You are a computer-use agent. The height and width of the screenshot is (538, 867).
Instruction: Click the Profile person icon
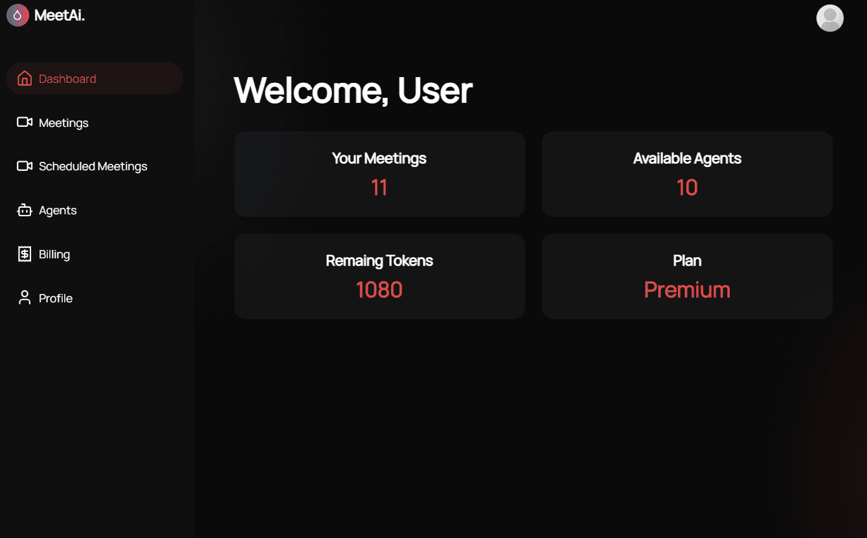[x=25, y=298]
